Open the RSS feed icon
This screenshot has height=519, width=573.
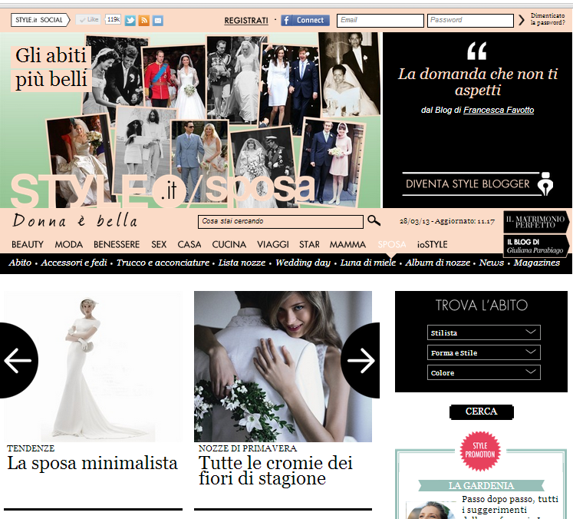pyautogui.click(x=144, y=20)
